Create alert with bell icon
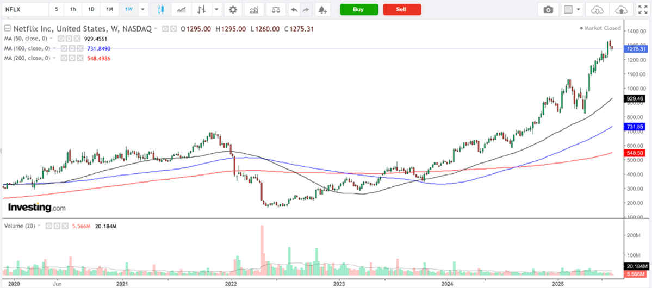 point(322,10)
